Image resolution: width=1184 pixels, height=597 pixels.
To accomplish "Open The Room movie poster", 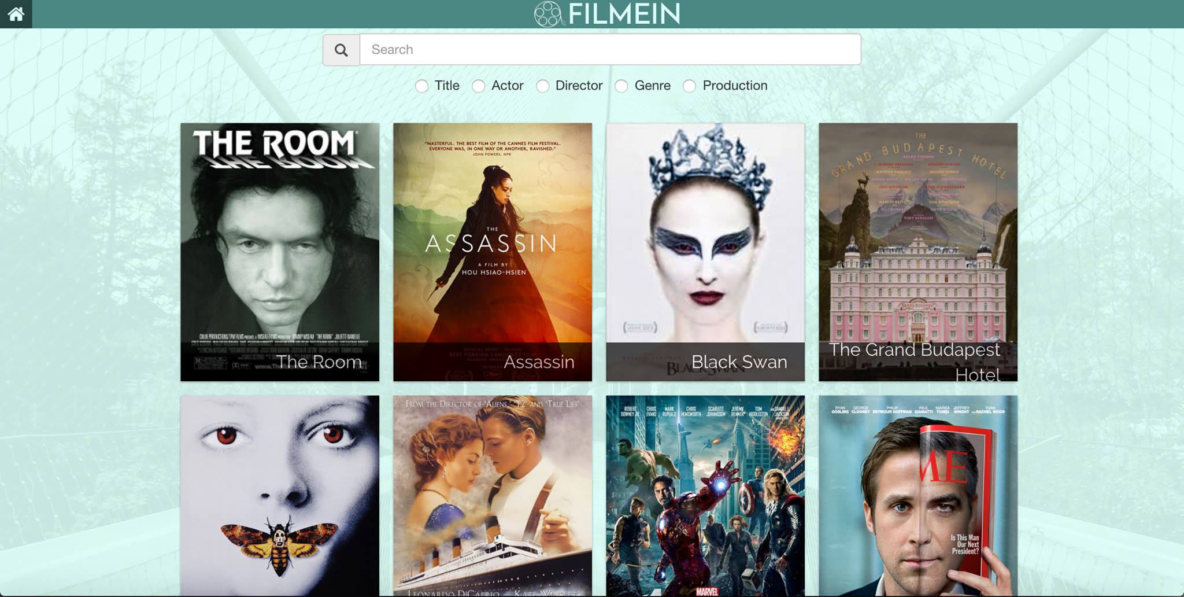I will [280, 252].
